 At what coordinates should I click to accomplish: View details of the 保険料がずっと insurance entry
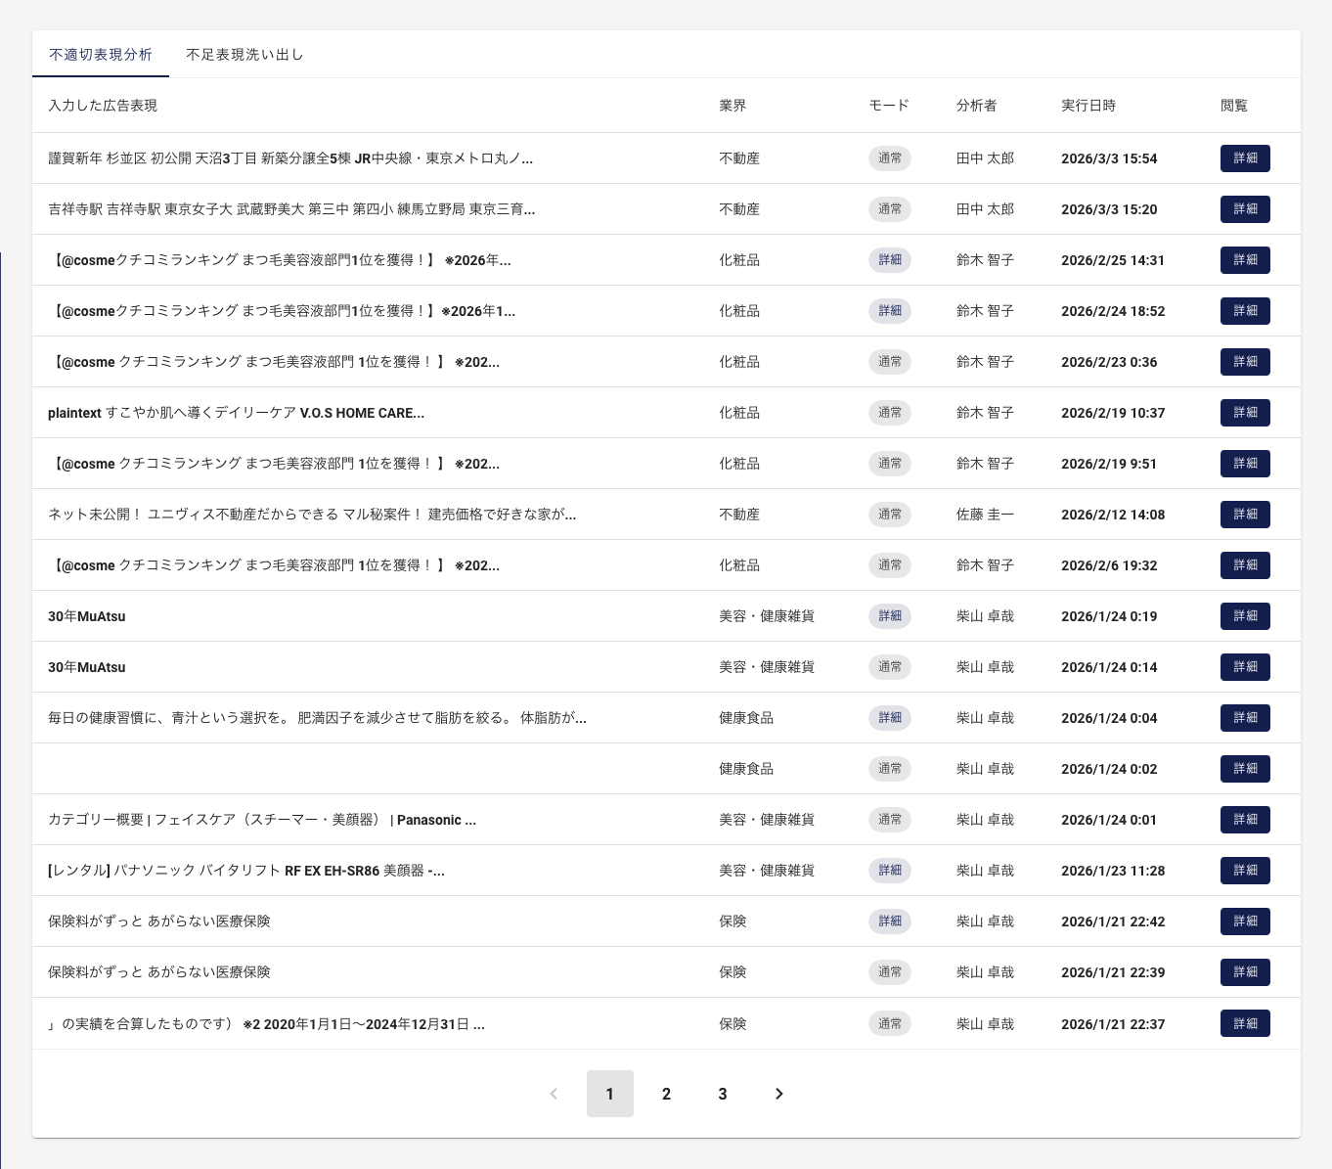(x=1245, y=921)
